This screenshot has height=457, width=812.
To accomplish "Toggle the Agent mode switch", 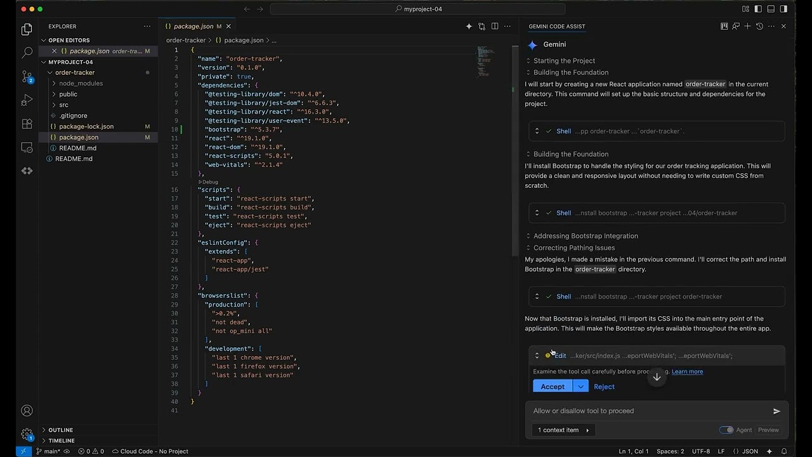I will click(x=726, y=430).
